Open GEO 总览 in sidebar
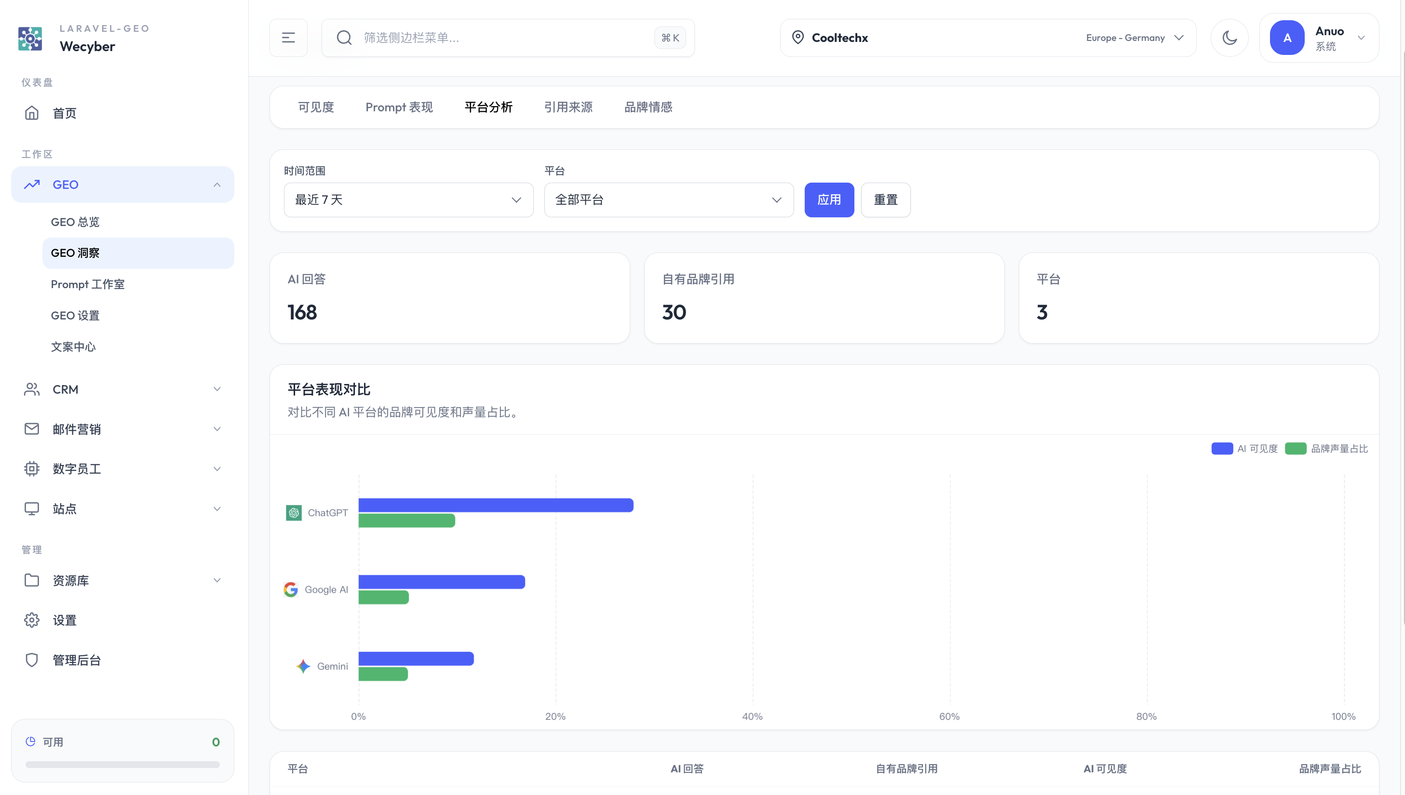The height and width of the screenshot is (795, 1405). click(138, 222)
